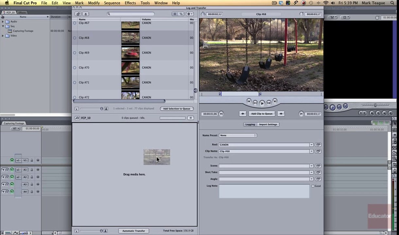The height and width of the screenshot is (235, 399).
Task: Click the Reel auto-increment slate icon
Action: (x=318, y=145)
